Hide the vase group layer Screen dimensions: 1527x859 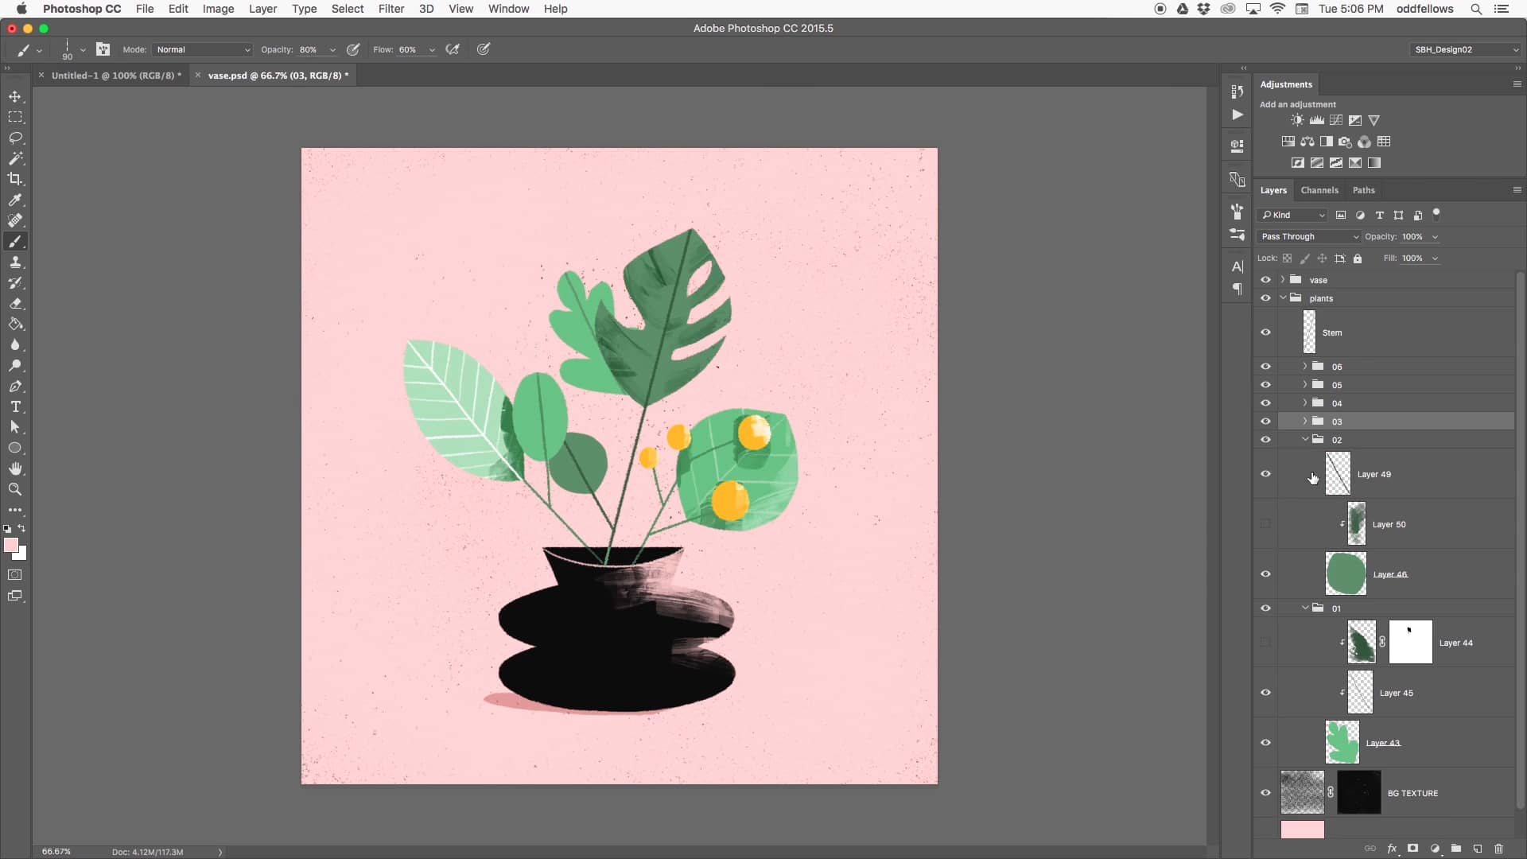point(1265,280)
